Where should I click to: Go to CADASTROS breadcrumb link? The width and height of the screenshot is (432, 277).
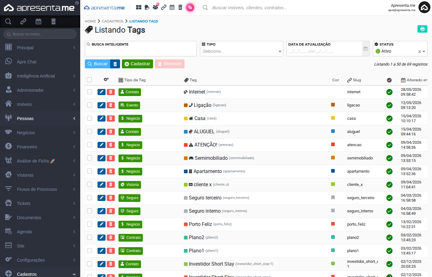[113, 21]
